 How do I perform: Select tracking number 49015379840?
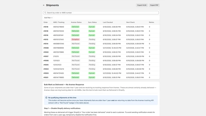pyautogui.click(x=59, y=27)
